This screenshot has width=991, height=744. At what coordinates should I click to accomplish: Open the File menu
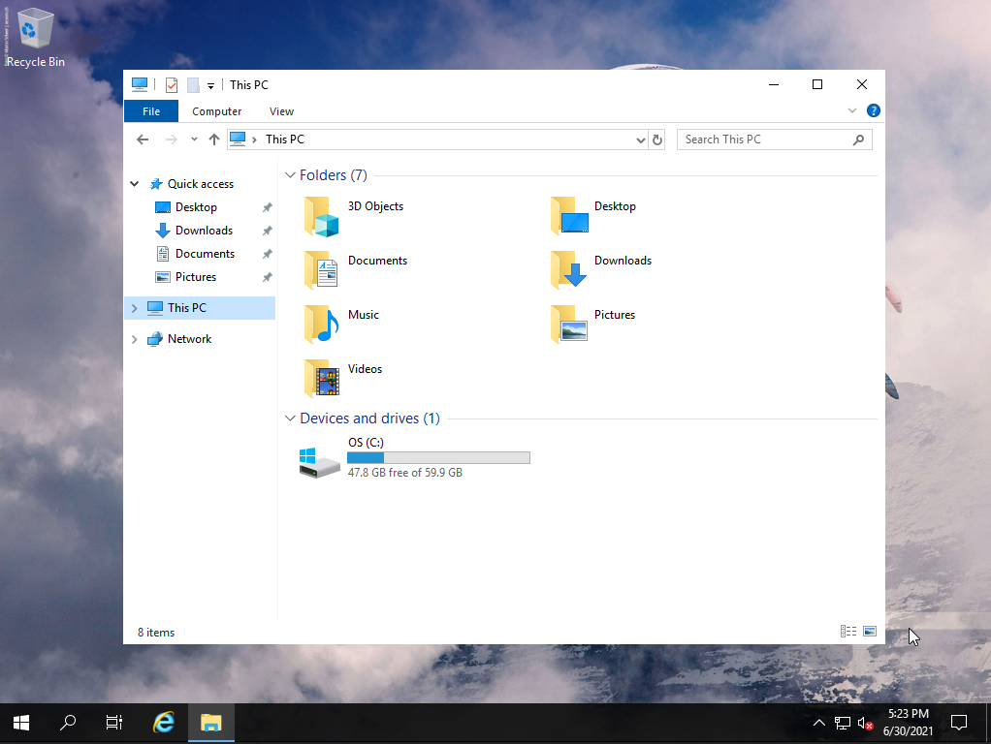151,111
